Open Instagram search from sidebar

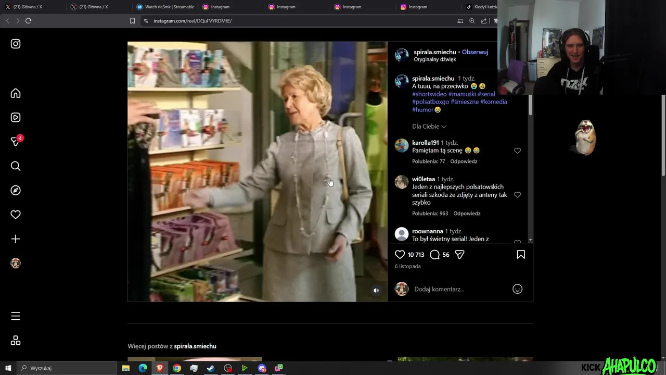click(16, 166)
